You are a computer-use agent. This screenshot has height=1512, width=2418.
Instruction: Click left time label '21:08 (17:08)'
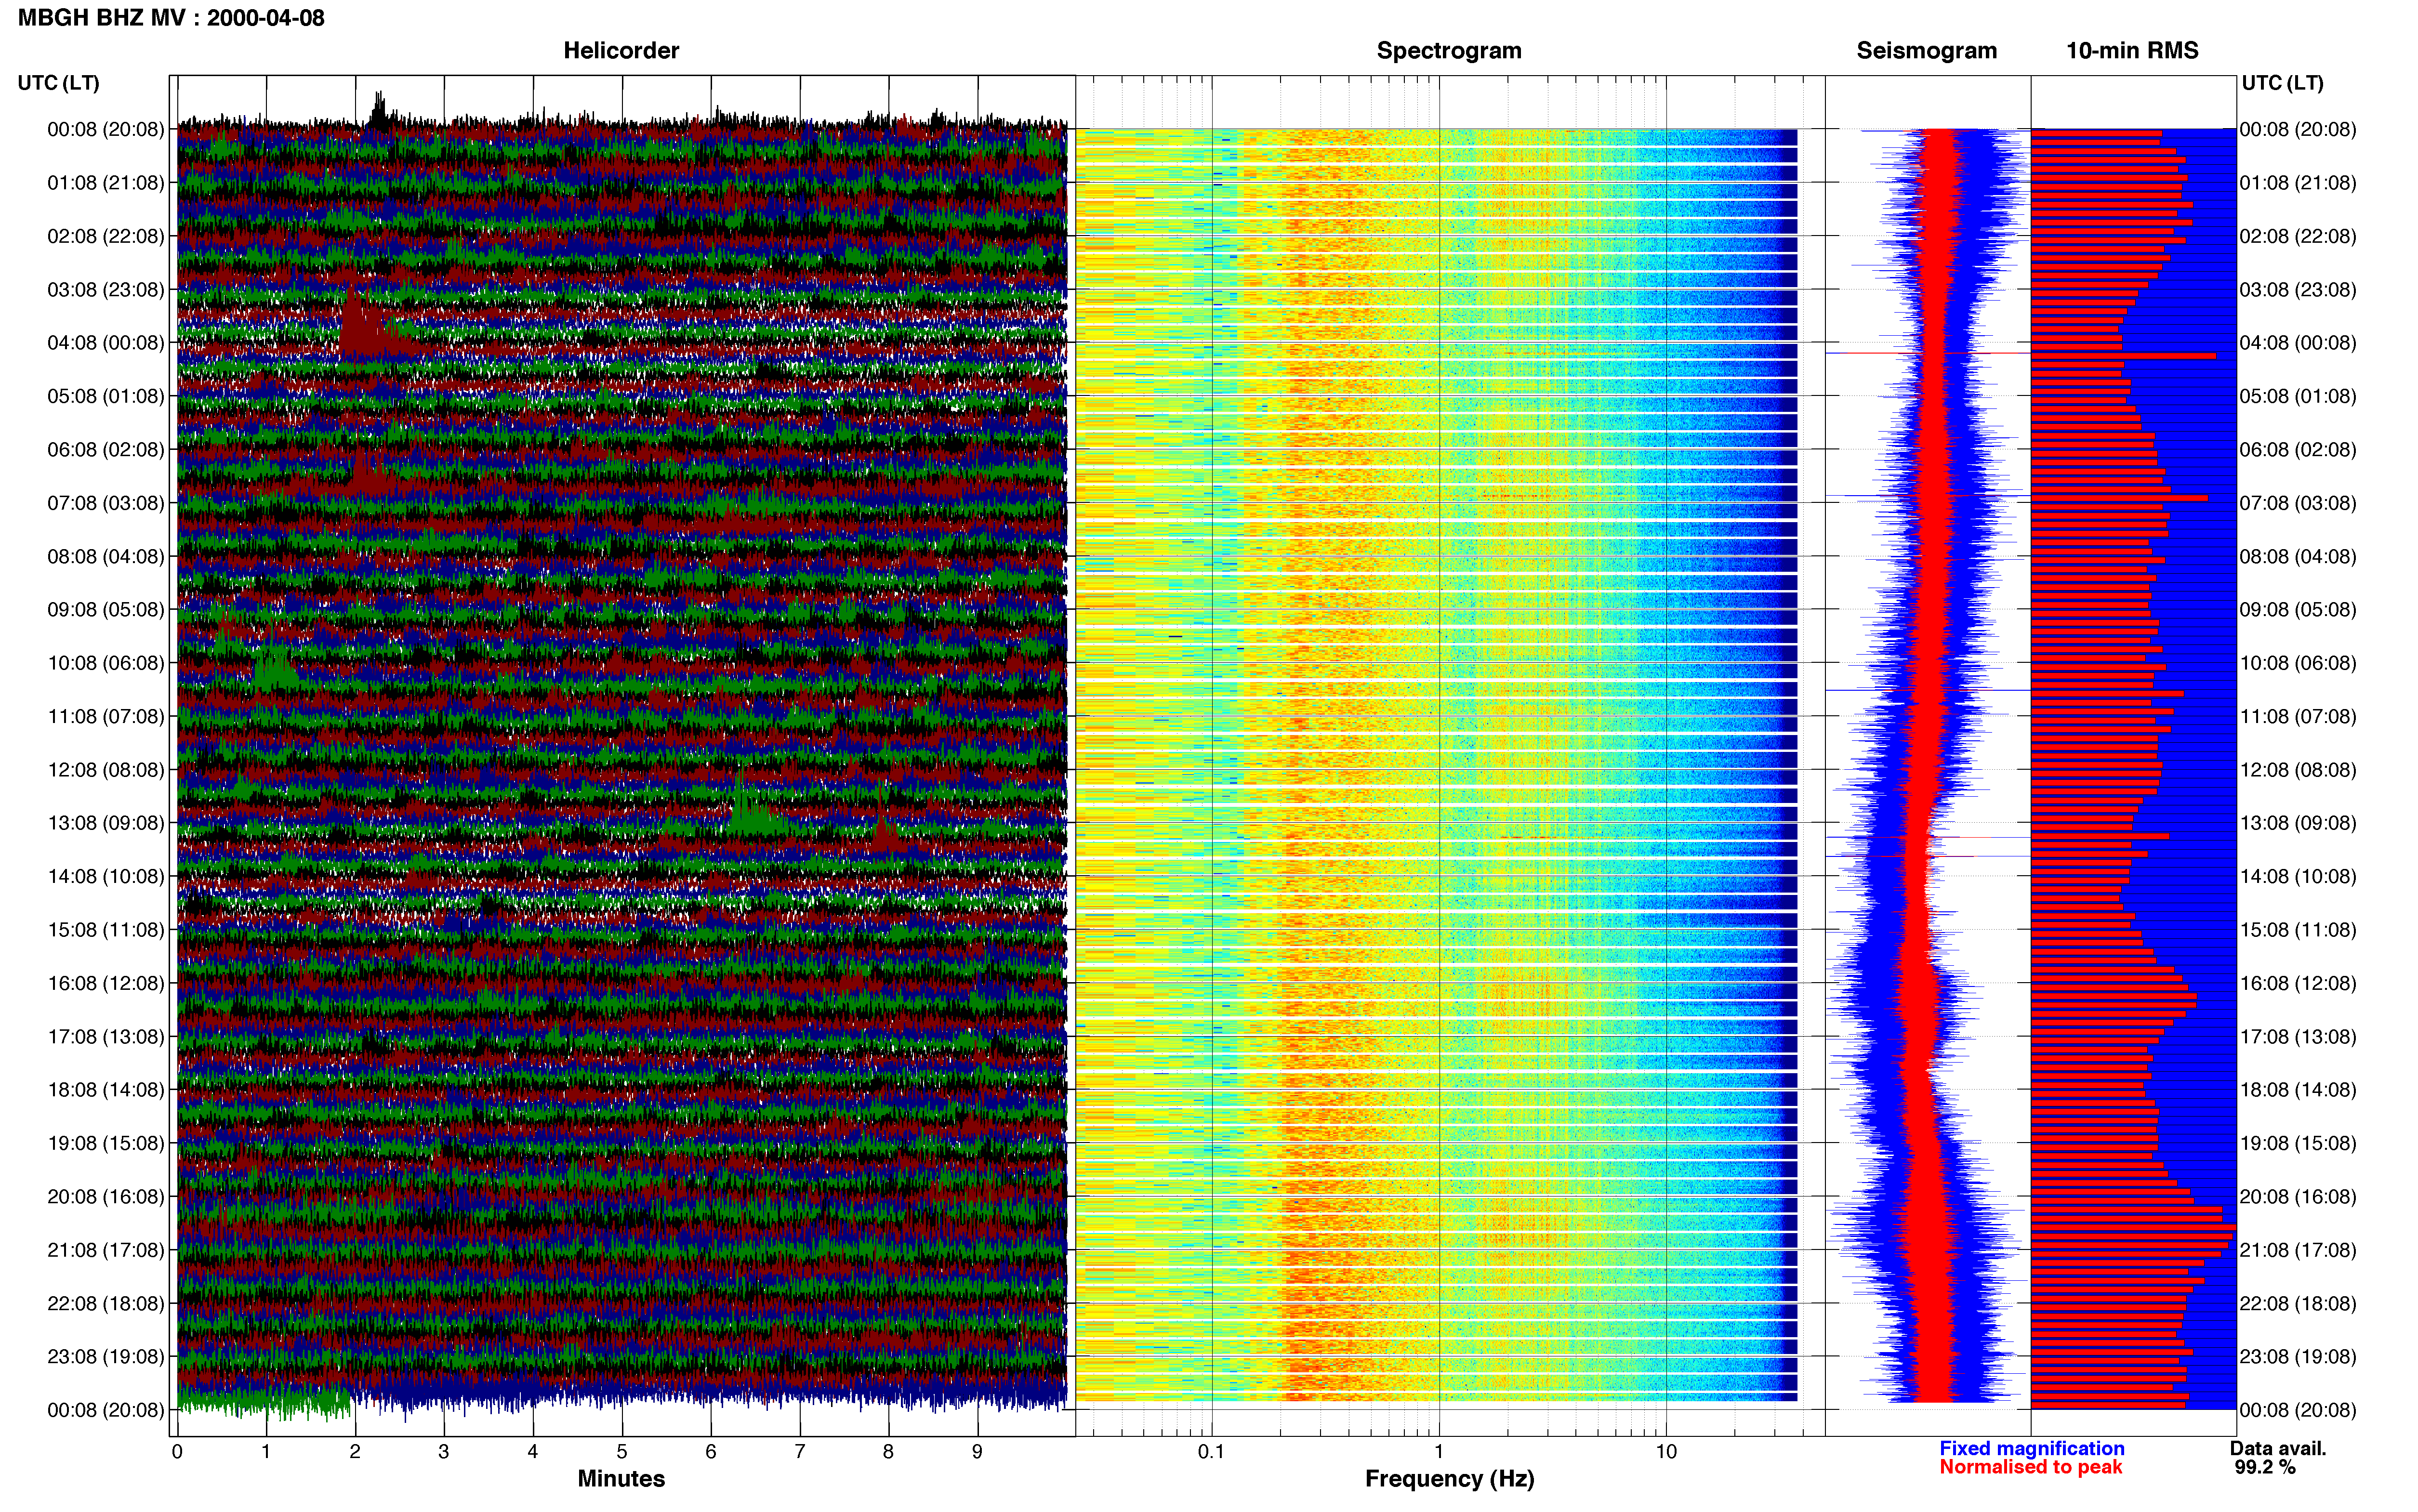click(x=106, y=1250)
